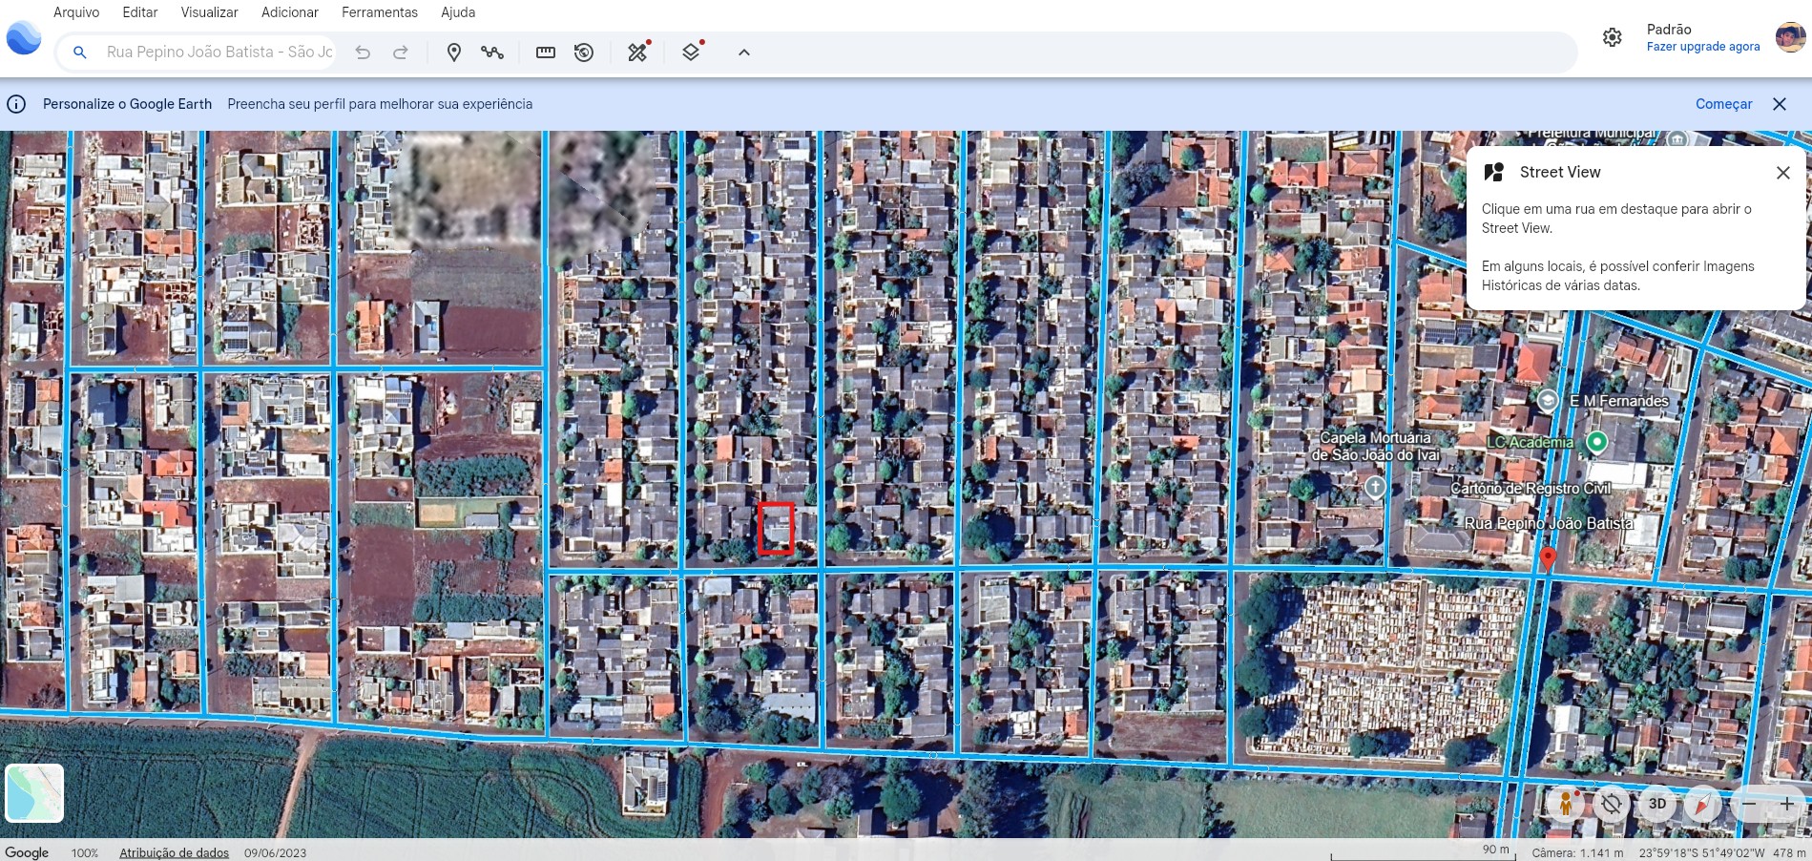
Task: Collapse toolbar with the up chevron
Action: click(744, 52)
